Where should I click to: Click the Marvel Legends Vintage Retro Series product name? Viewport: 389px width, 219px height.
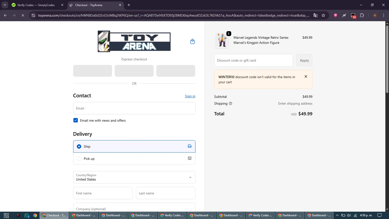261,40
